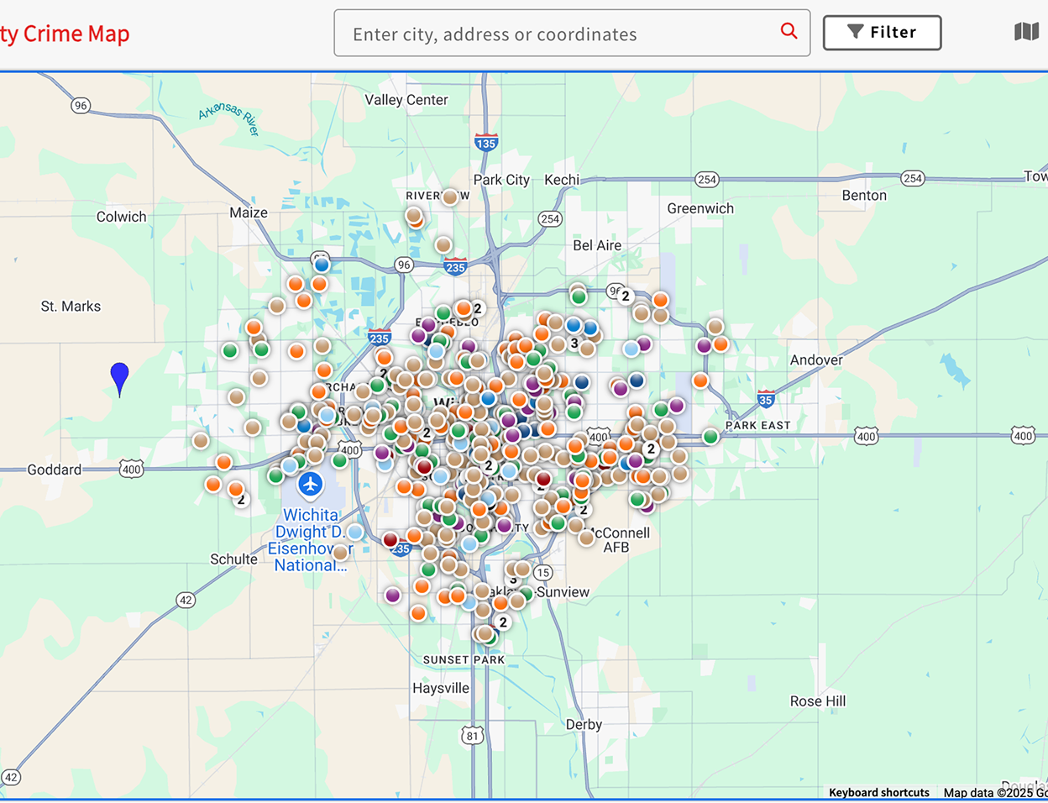Click the Park City map label
Image resolution: width=1048 pixels, height=803 pixels.
(501, 180)
